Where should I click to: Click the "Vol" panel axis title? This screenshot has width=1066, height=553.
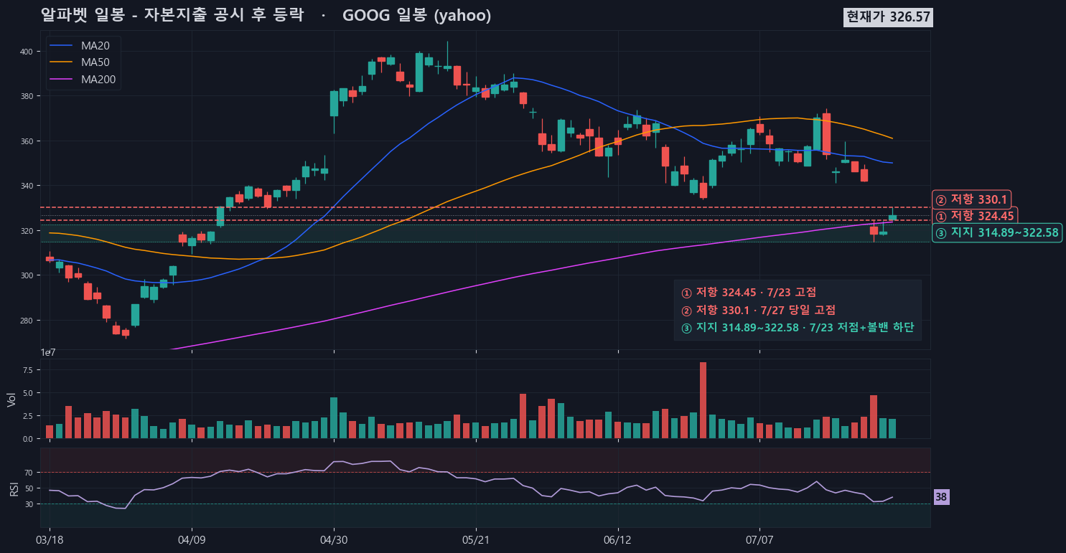click(11, 400)
